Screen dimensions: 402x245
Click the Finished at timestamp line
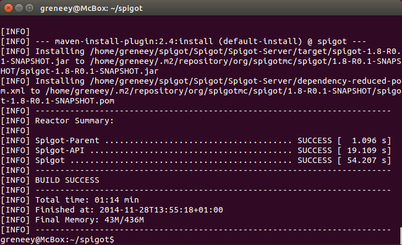click(112, 210)
